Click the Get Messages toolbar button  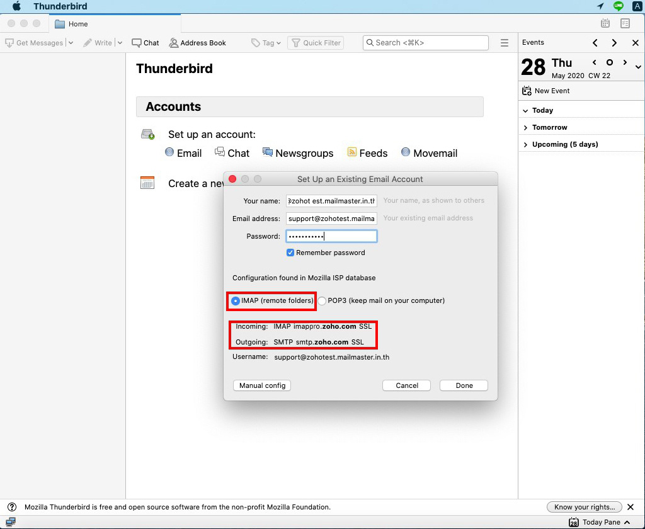coord(34,43)
